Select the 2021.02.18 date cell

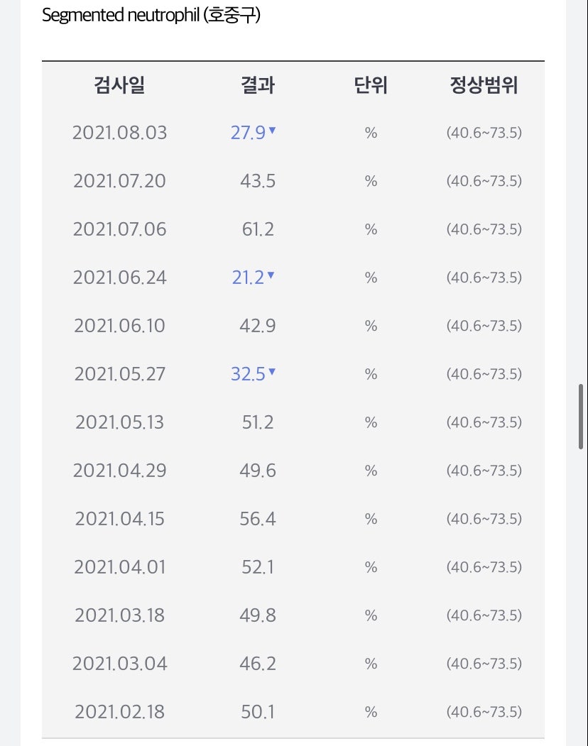119,712
